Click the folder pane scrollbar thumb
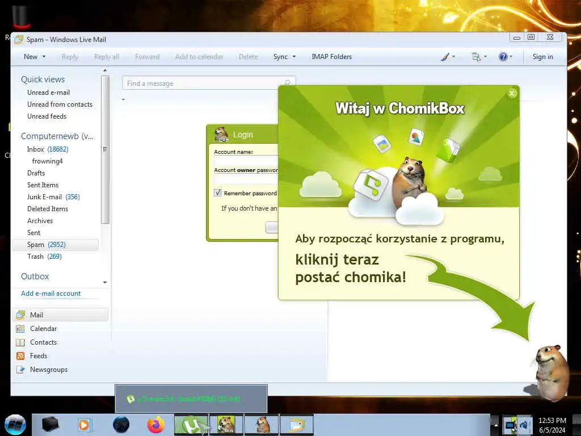Viewport: 581px width, 436px height. [105, 149]
